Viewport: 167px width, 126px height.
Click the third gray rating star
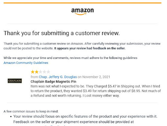[40, 72]
